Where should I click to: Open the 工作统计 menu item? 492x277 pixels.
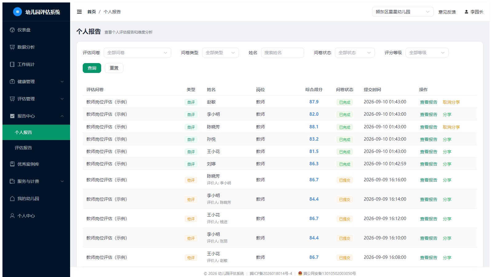[x=36, y=64]
